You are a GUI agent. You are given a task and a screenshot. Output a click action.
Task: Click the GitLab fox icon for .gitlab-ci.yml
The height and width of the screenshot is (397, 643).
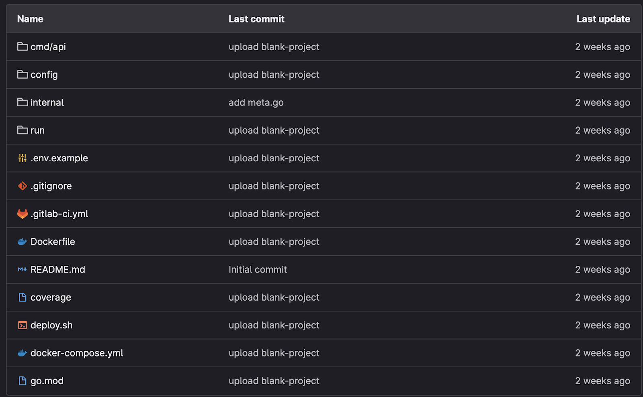pyautogui.click(x=23, y=214)
